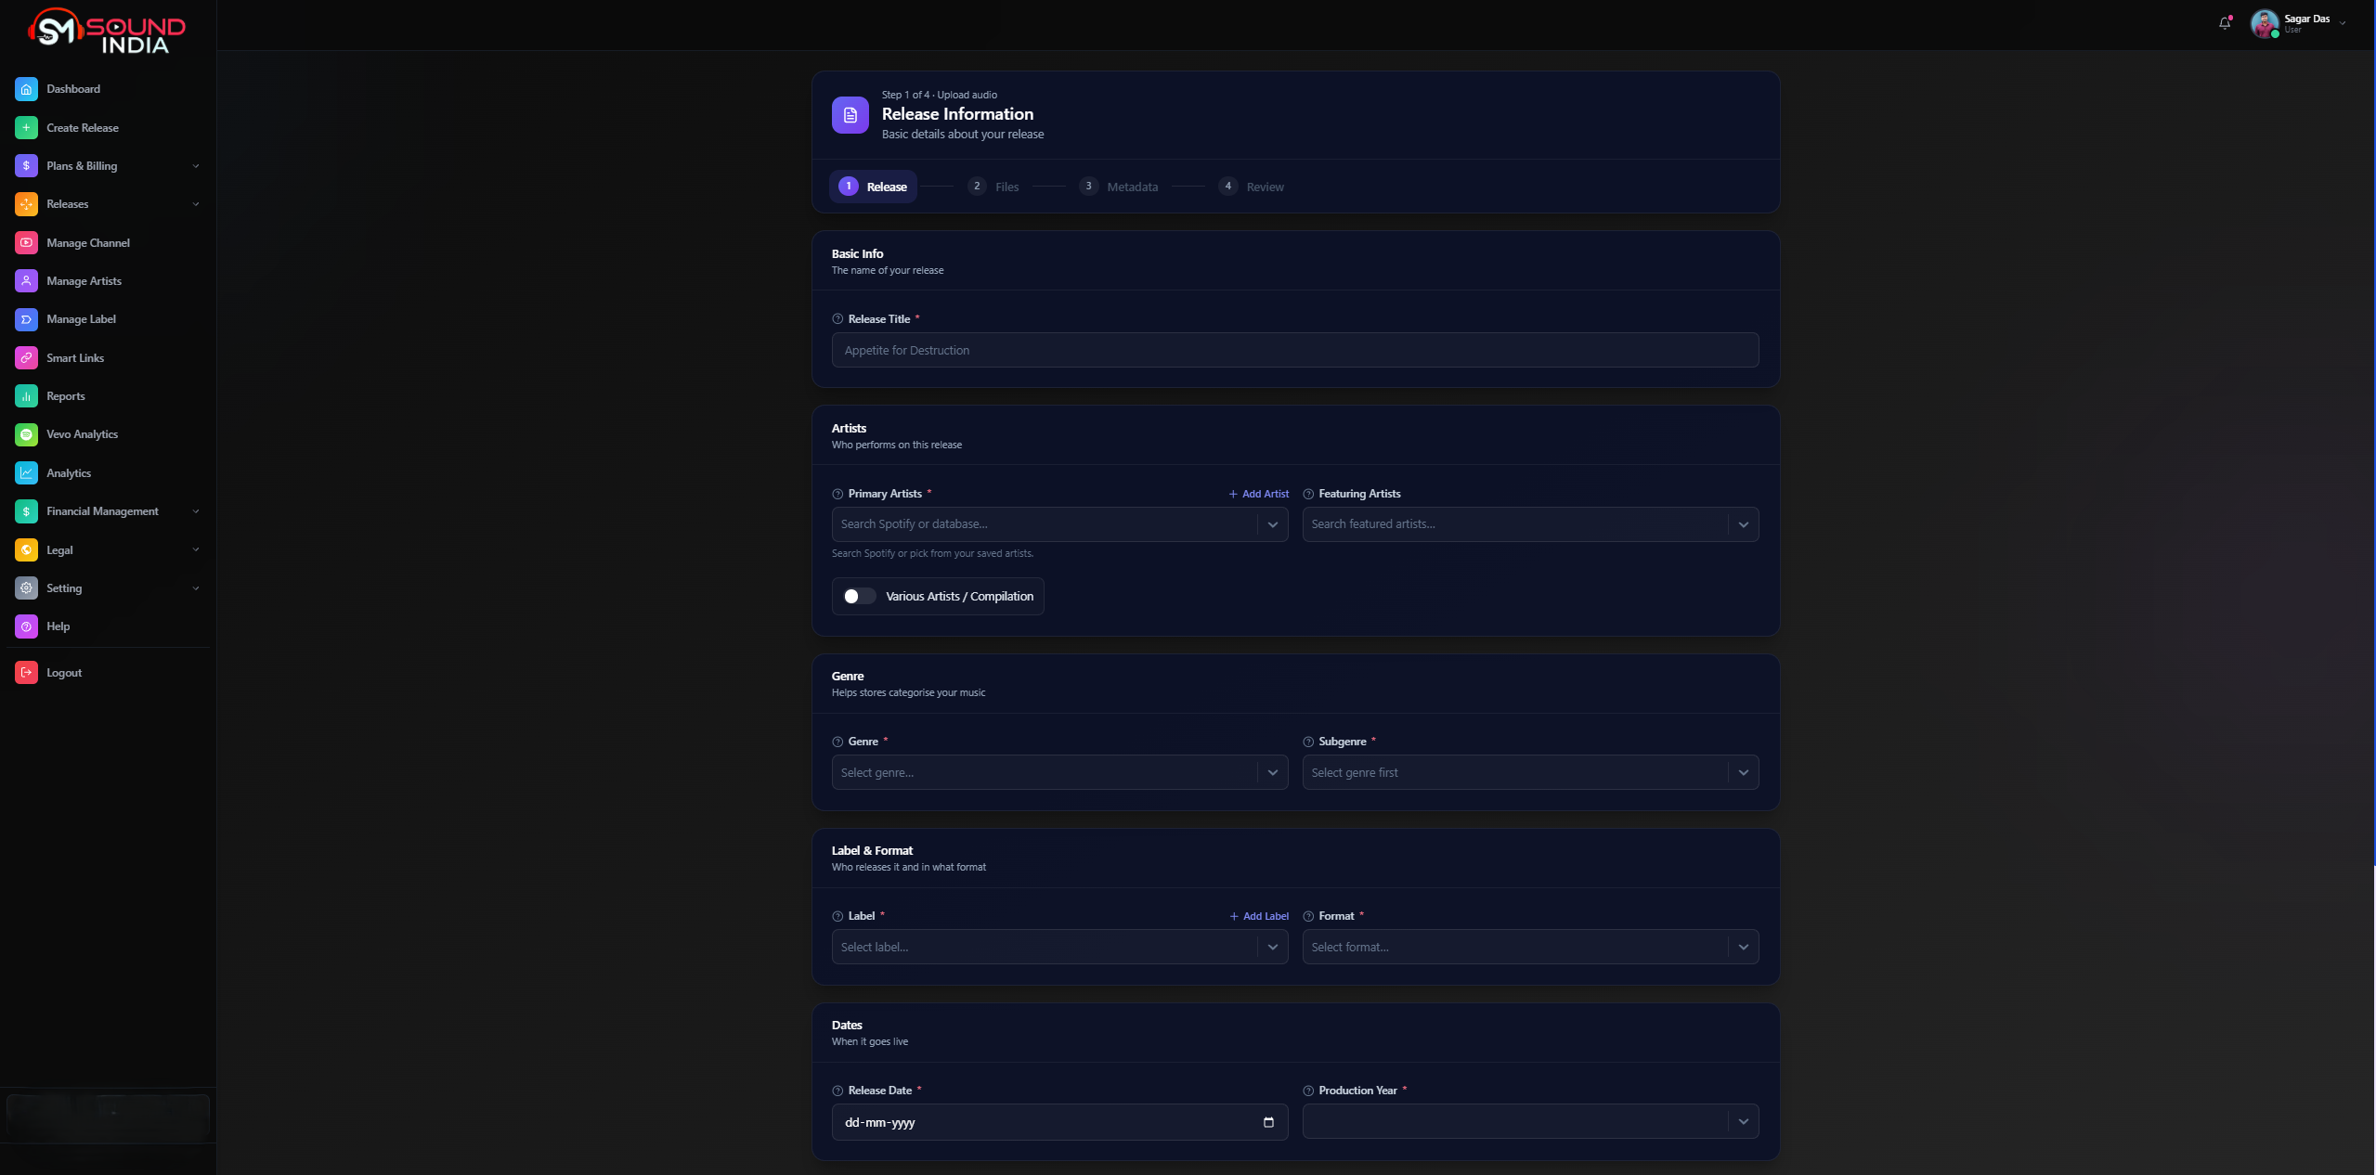Open the calendar picker in Release Date
The height and width of the screenshot is (1175, 2376).
(1268, 1122)
